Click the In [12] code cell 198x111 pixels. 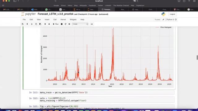(x=107, y=99)
